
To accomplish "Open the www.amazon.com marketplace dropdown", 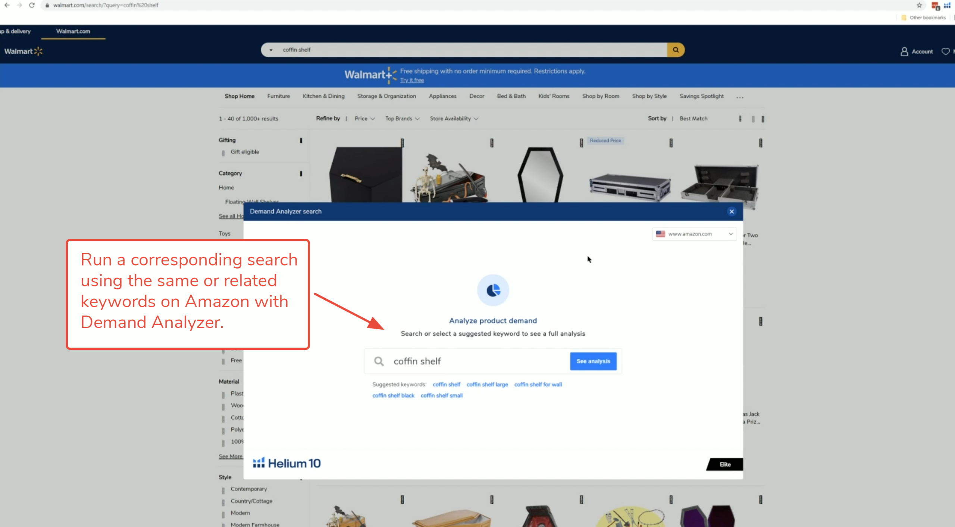I will 694,234.
